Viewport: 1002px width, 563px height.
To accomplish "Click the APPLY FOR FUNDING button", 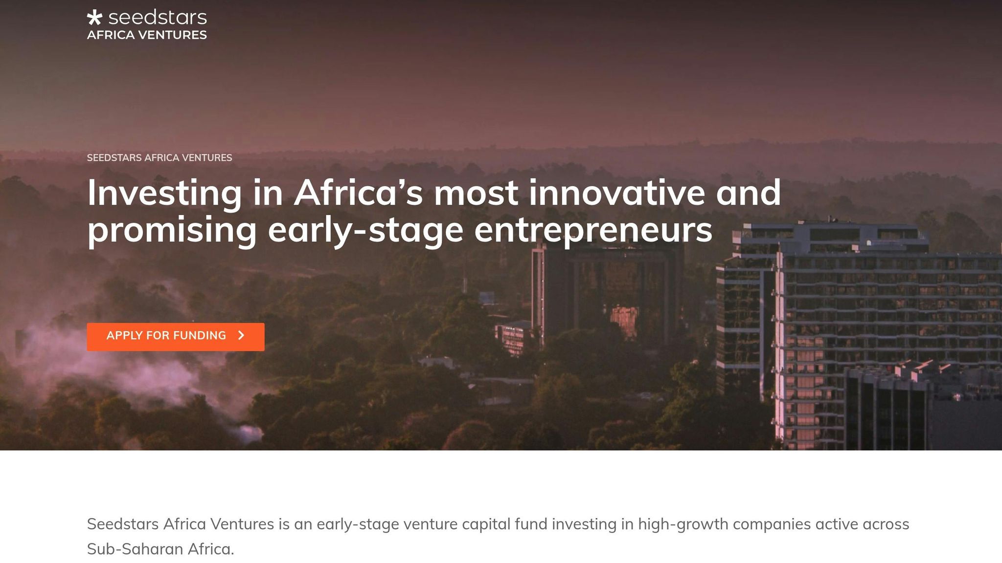I will tap(174, 336).
